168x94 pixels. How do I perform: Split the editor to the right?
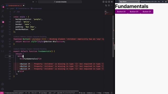(x=109, y=5)
